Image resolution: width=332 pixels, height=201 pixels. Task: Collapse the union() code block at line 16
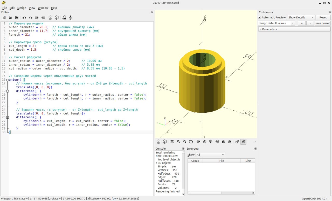pos(7,80)
